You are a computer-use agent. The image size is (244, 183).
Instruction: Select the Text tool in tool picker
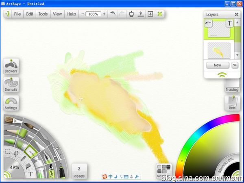pyautogui.click(x=30, y=174)
